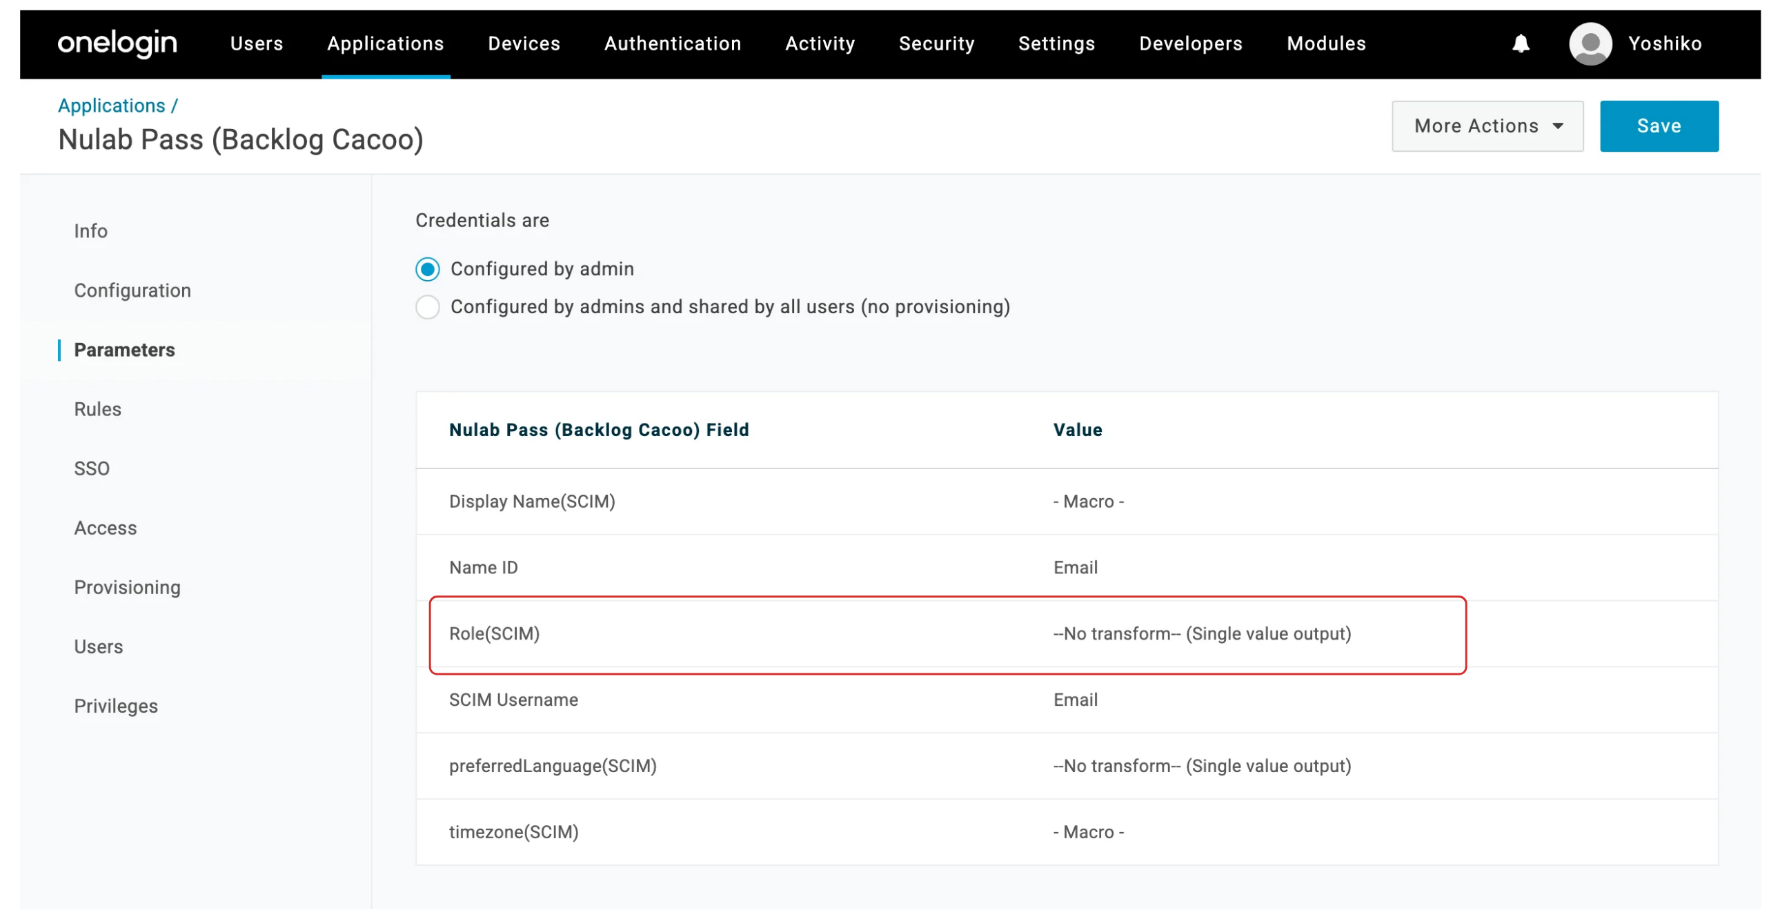
Task: Open the Authentication menu
Action: (x=673, y=43)
